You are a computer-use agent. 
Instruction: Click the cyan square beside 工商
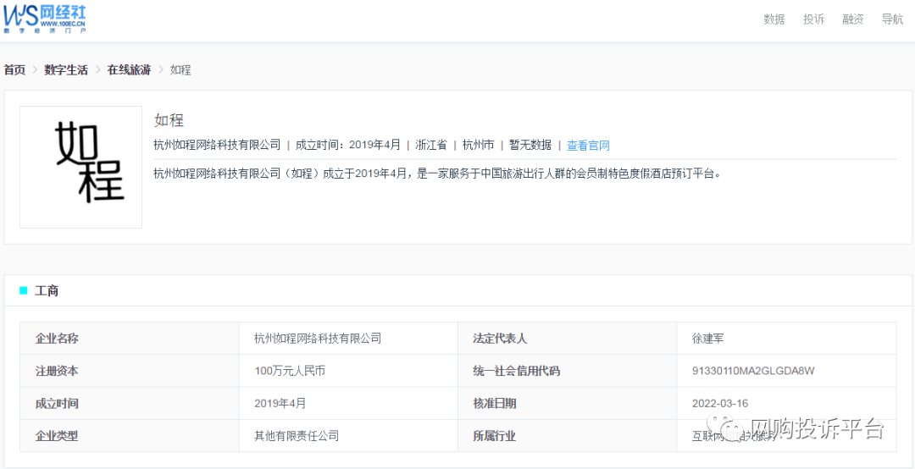(24, 290)
